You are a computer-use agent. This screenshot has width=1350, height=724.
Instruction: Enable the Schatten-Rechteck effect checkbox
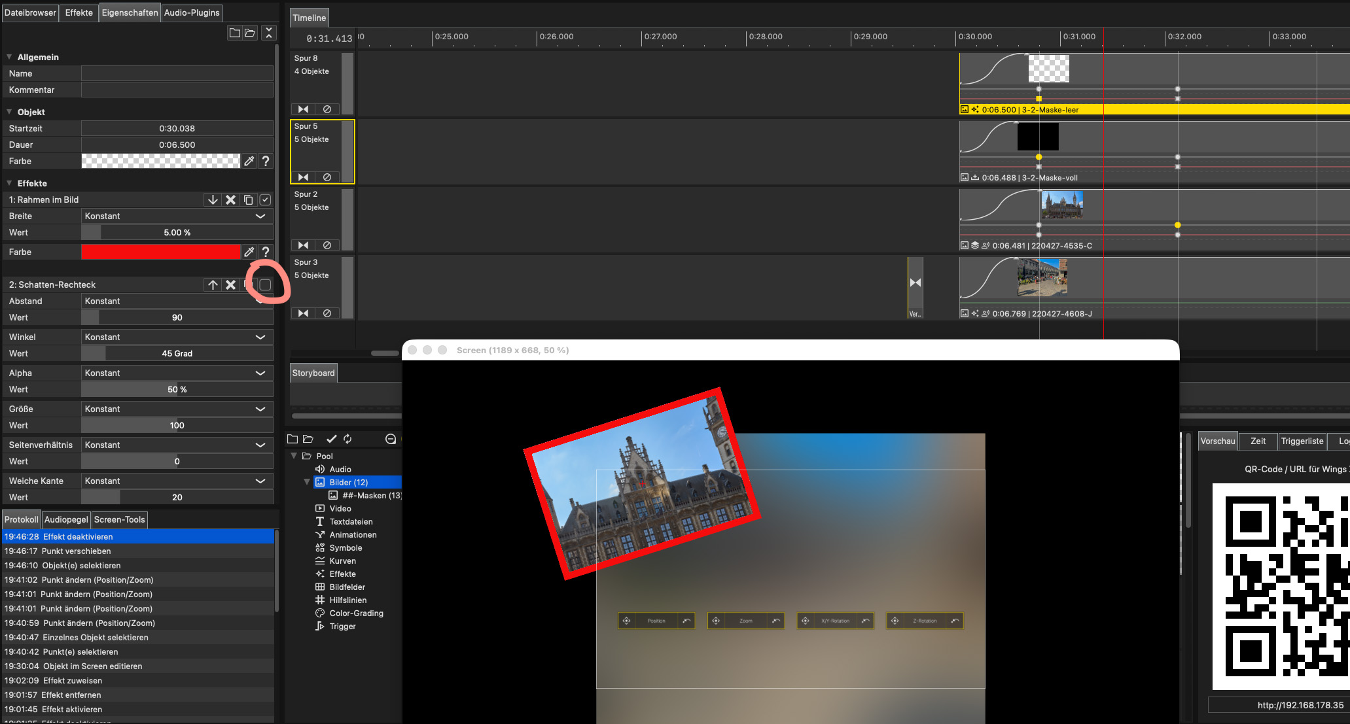(x=265, y=285)
